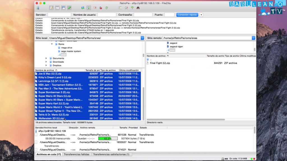Toggle the message log display
This screenshot has height=161, width=287.
(x=52, y=8)
